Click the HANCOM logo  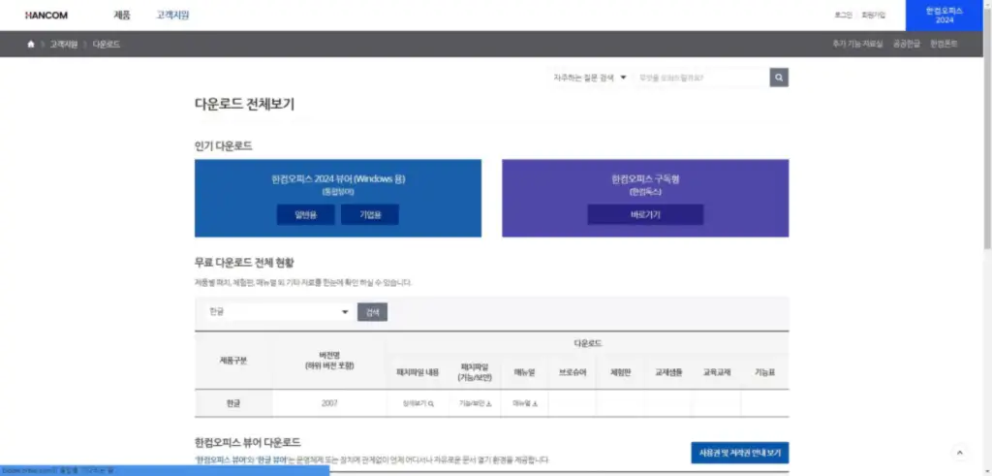46,16
